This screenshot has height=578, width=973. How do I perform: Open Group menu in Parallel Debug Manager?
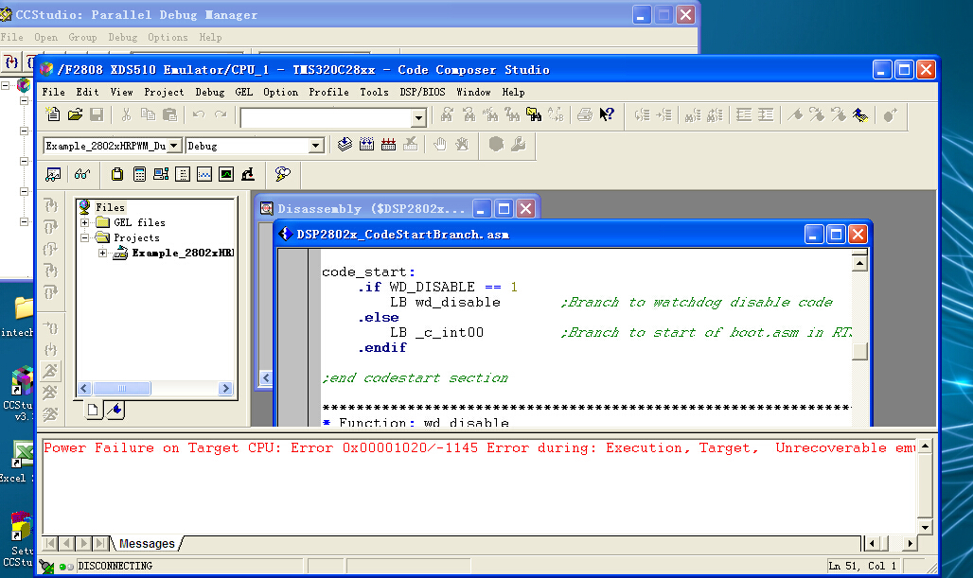[x=82, y=37]
